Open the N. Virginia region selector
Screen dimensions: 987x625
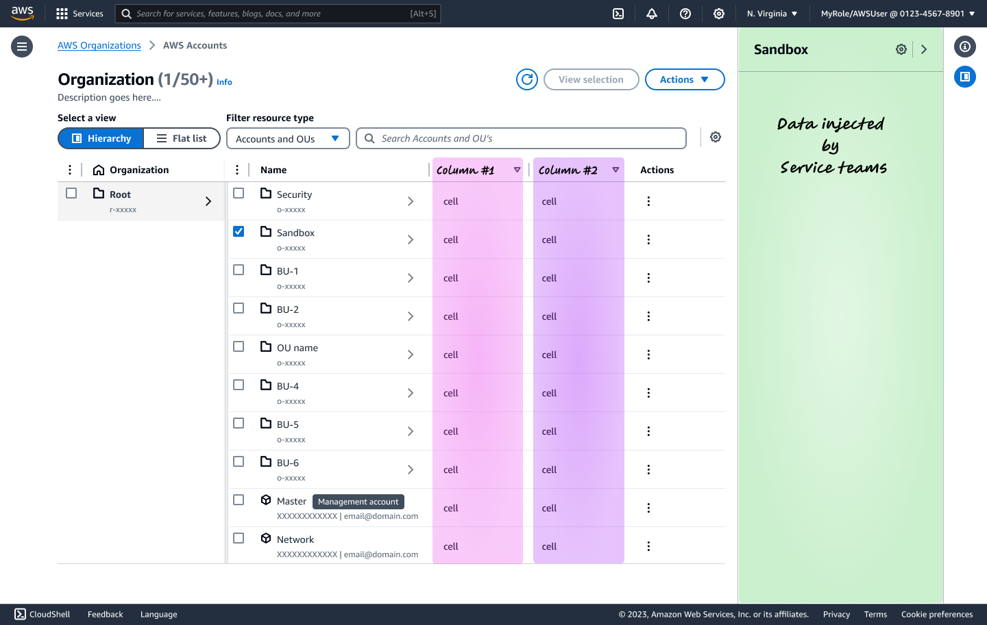[772, 14]
